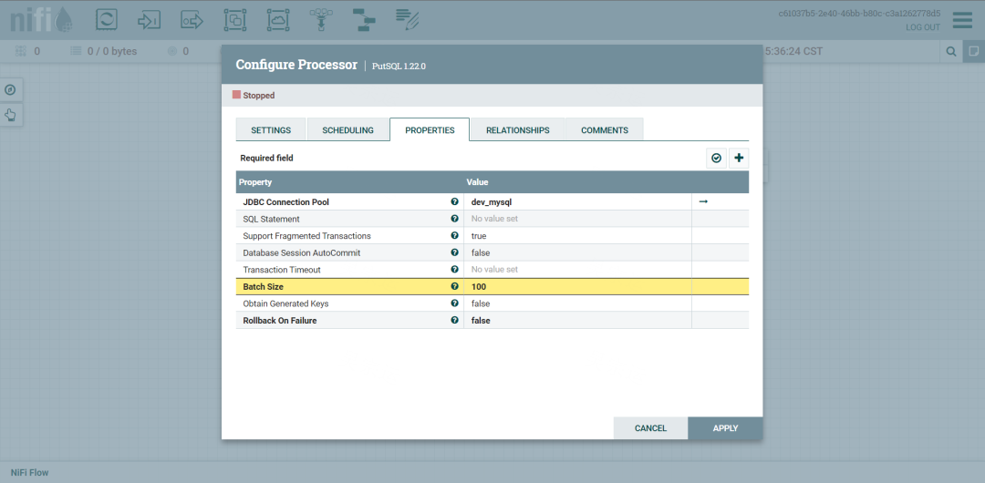Show help for Obtain Generated Keys
The width and height of the screenshot is (985, 483).
[x=454, y=303]
